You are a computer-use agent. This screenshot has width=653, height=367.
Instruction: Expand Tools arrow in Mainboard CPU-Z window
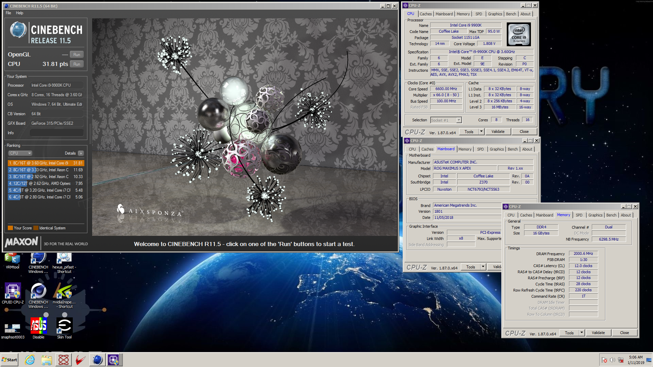[483, 267]
